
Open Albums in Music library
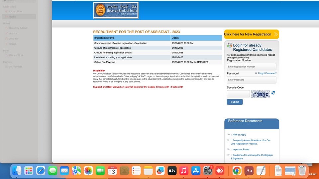[19, 38]
